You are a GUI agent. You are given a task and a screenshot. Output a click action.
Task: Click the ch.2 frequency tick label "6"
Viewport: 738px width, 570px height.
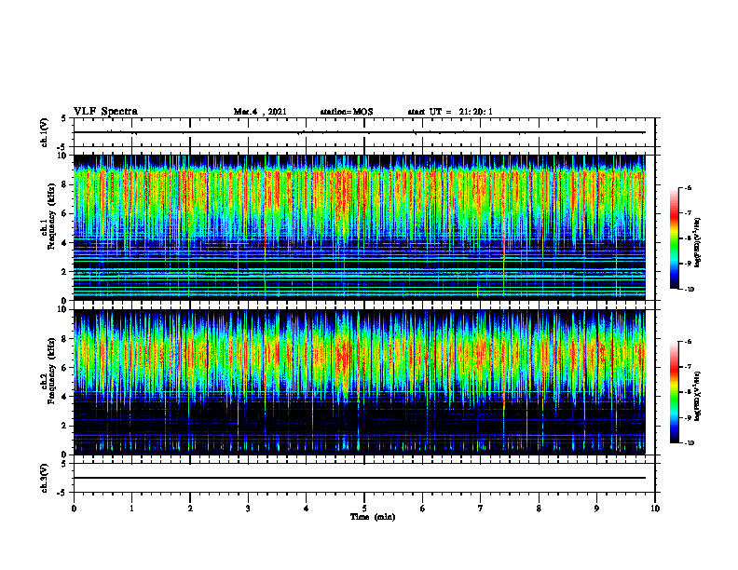point(65,368)
